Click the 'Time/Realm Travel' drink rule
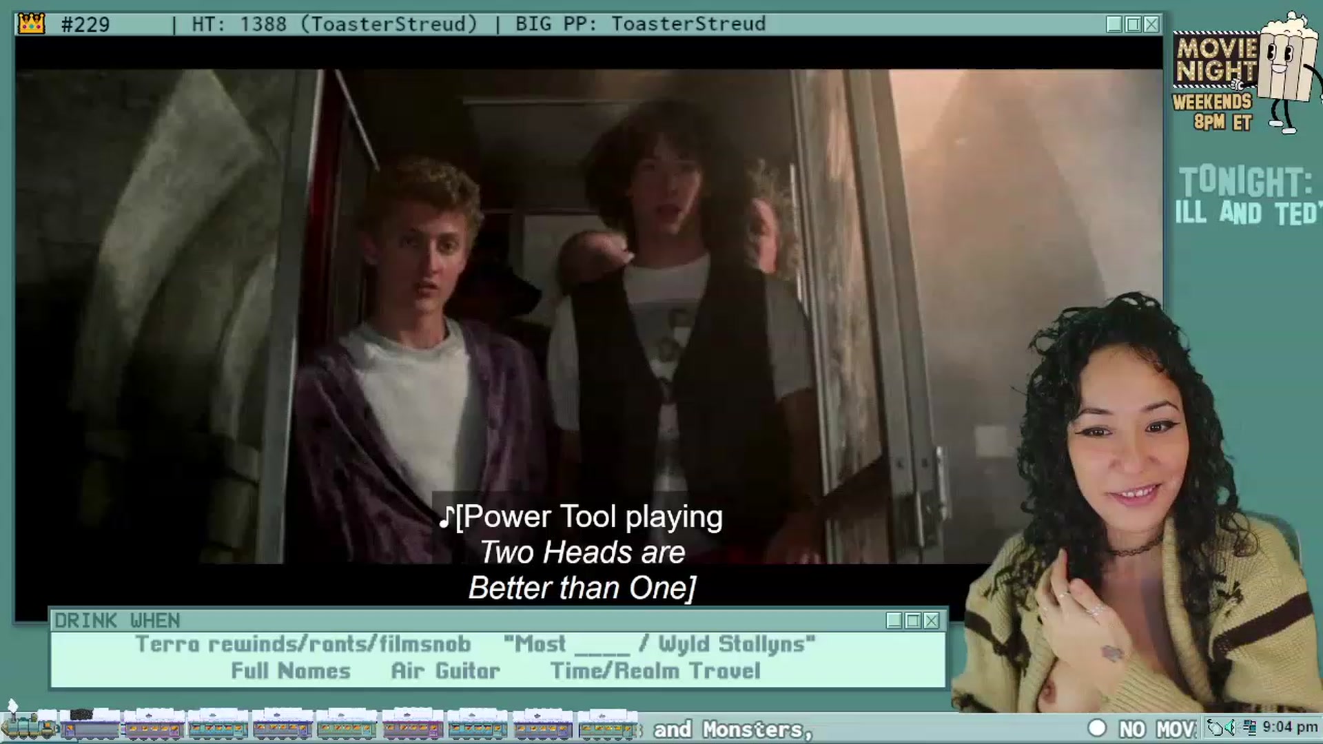Image resolution: width=1323 pixels, height=744 pixels. coord(655,671)
